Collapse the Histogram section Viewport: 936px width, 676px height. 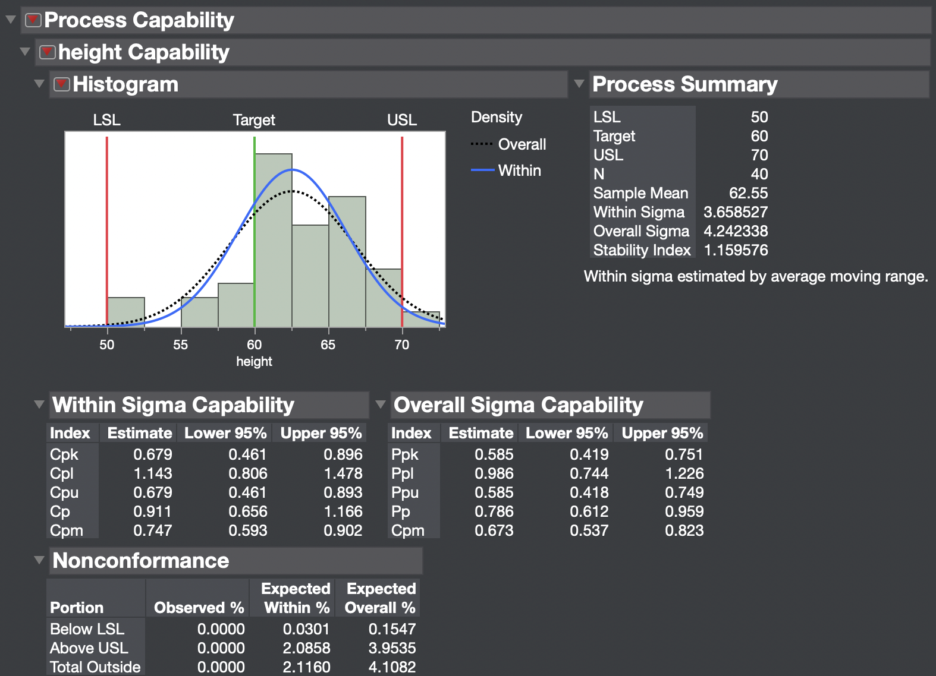39,84
